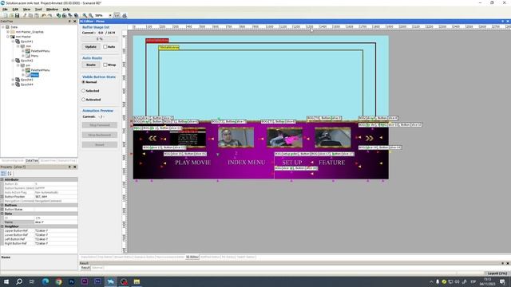Switch to the Result tab
Screen dimensions: 511x287
(x=85, y=268)
